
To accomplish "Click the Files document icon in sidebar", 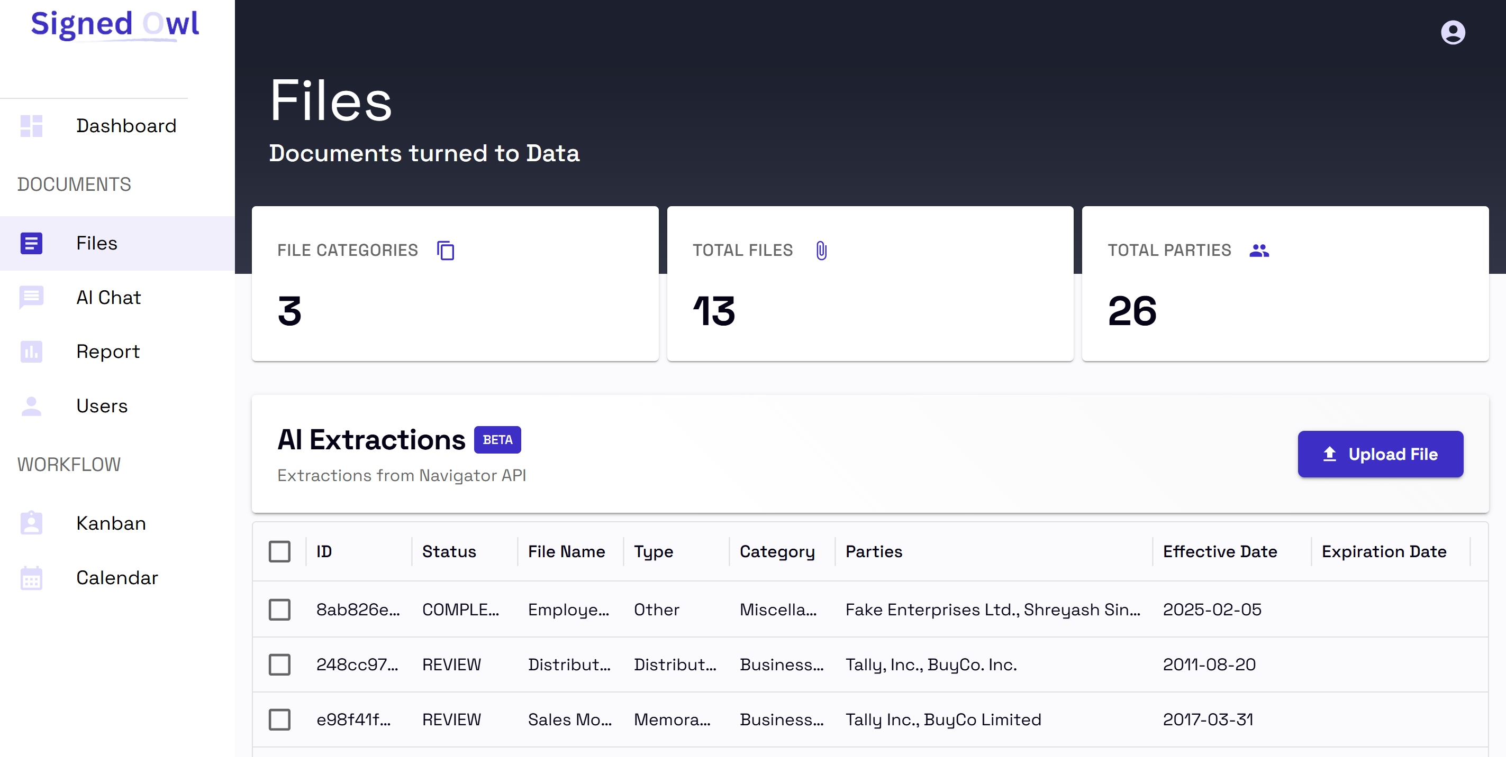I will [x=31, y=243].
